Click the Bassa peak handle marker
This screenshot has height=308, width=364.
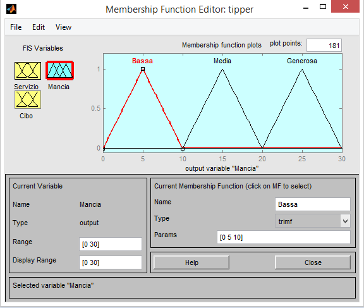click(143, 69)
